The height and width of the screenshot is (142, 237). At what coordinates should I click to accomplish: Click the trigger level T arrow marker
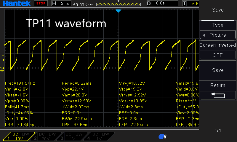(3, 58)
